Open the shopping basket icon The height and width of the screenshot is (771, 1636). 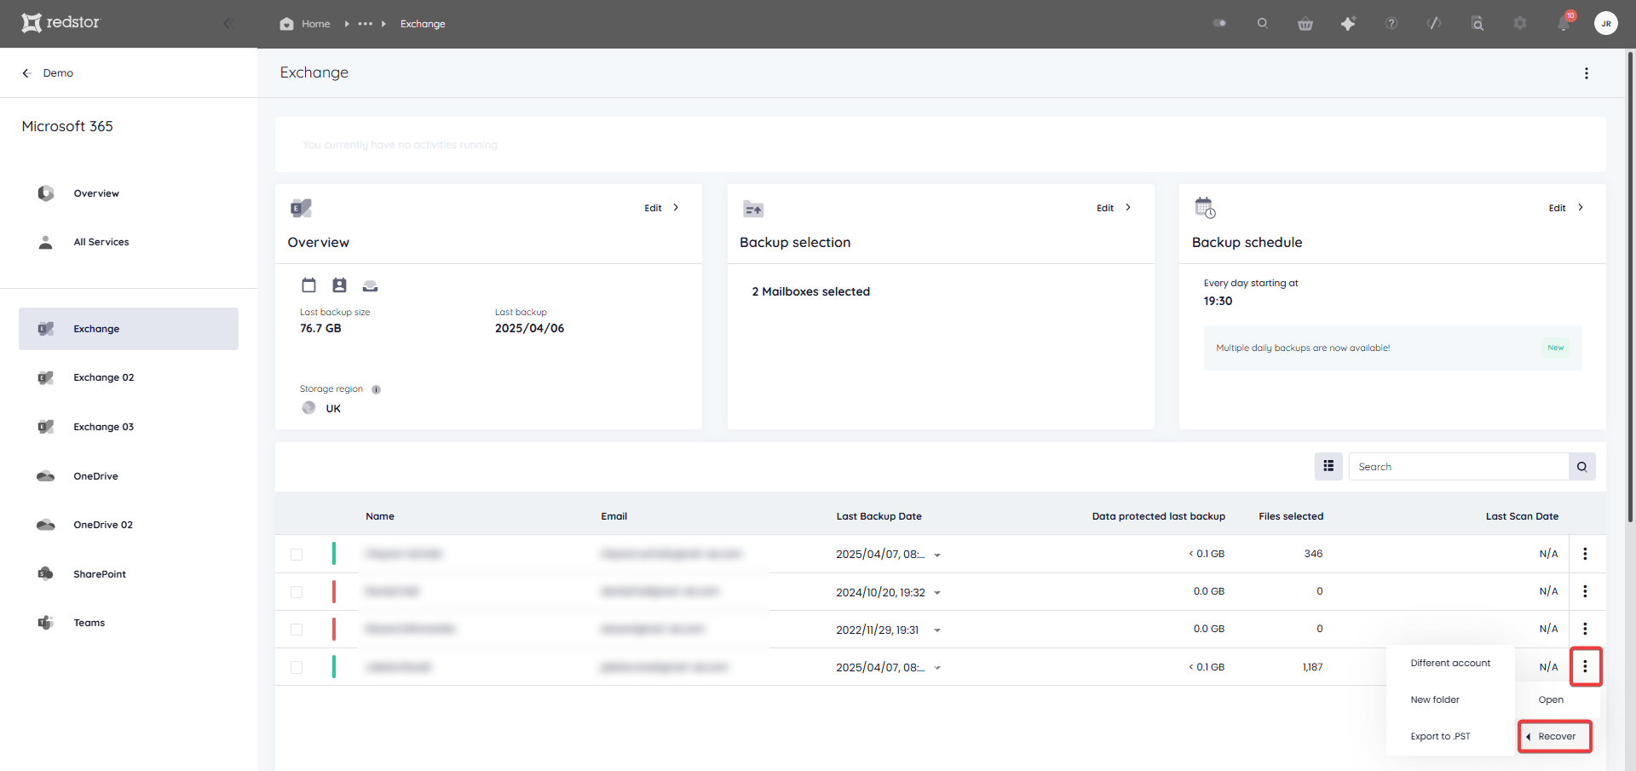point(1305,24)
